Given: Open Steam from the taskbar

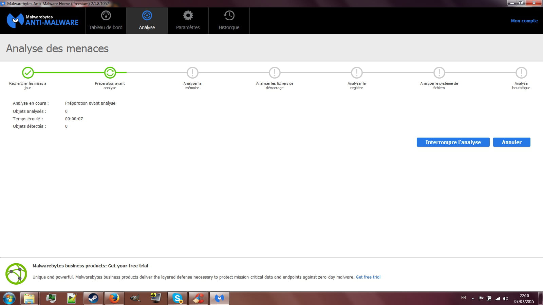Looking at the screenshot, I should 93,298.
